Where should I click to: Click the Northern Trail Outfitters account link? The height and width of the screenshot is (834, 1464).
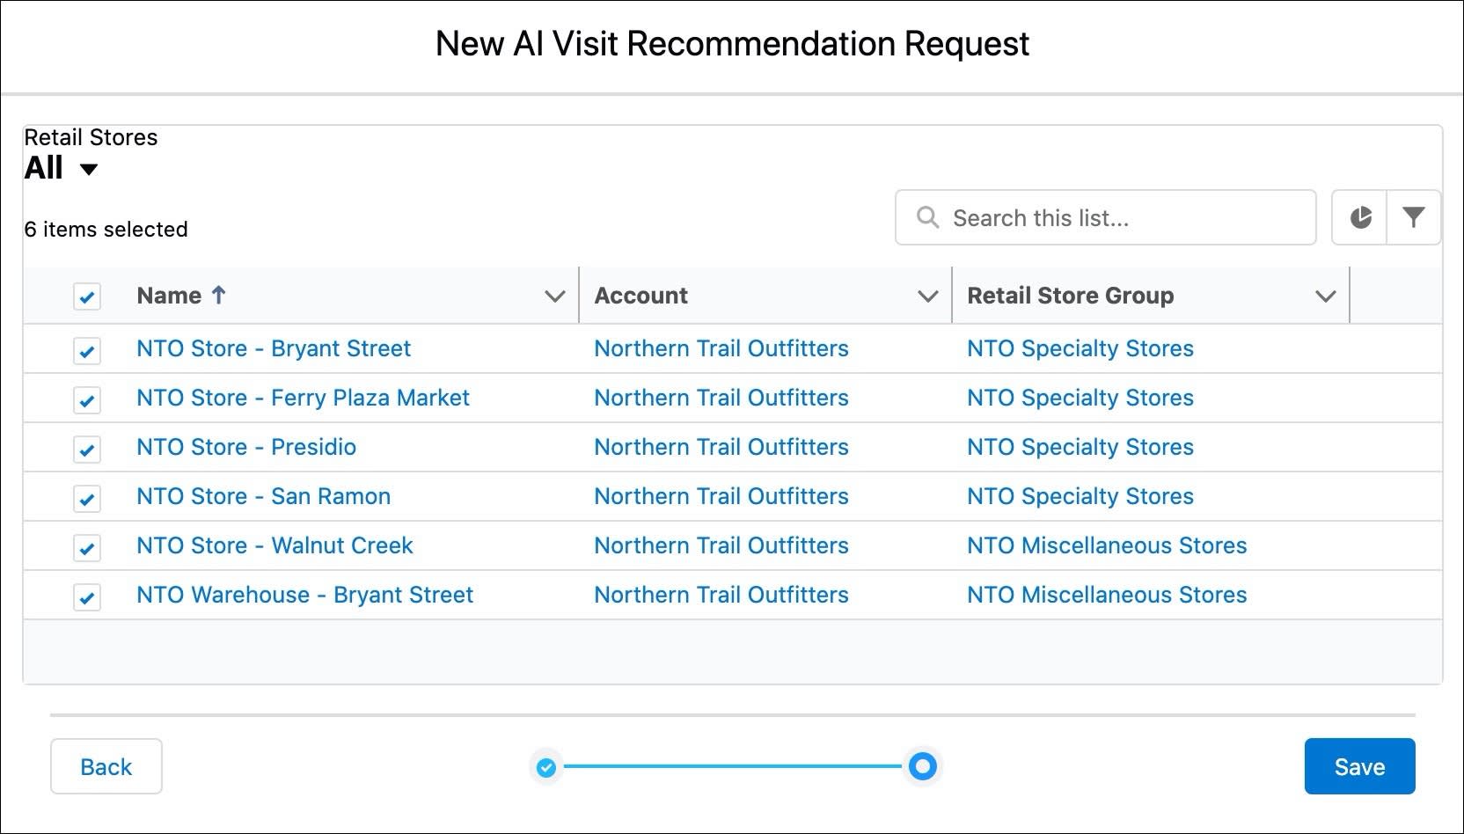(721, 348)
